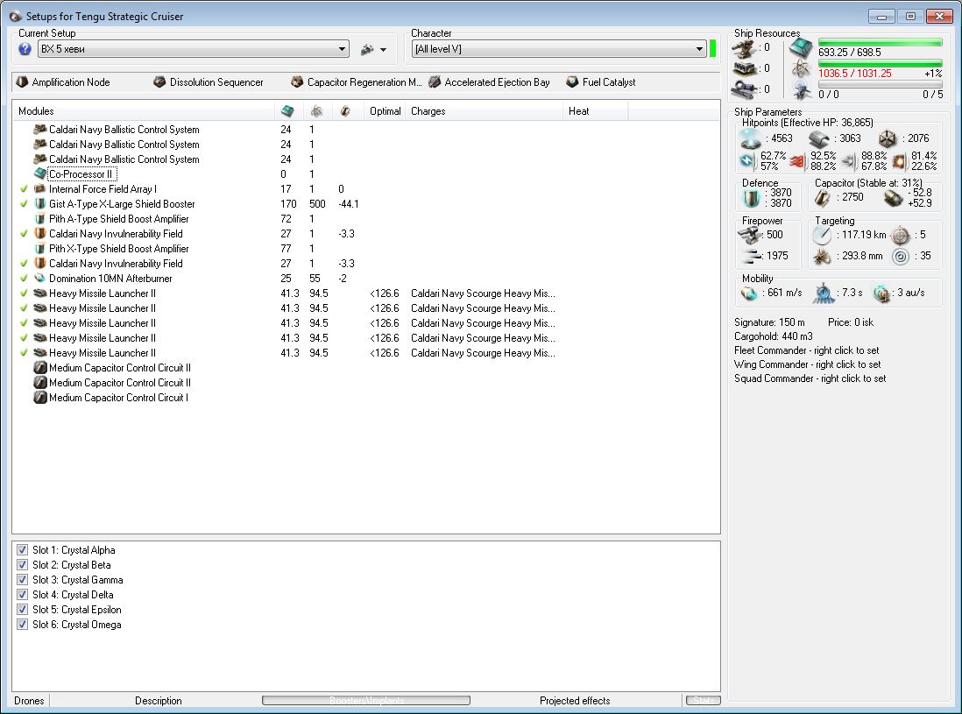Toggle active state of Gist A-Type X-Large Shield Booster
The image size is (962, 714).
(x=24, y=203)
